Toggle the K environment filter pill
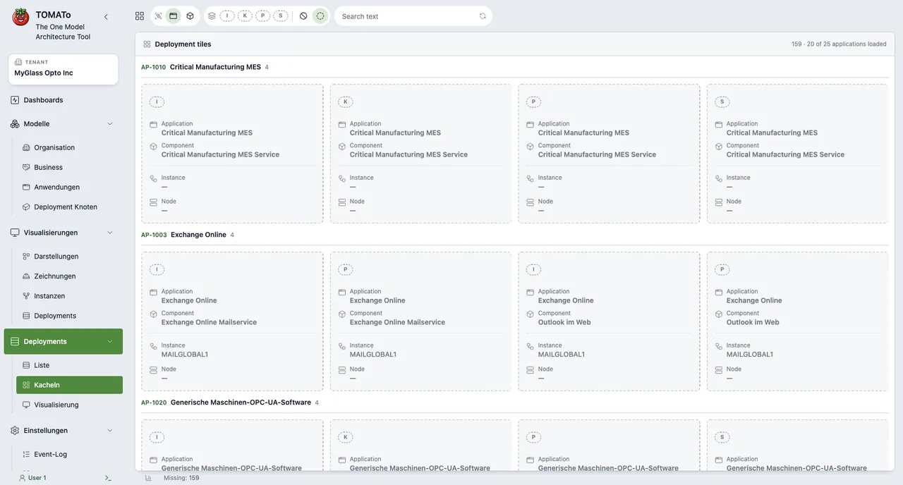 246,16
